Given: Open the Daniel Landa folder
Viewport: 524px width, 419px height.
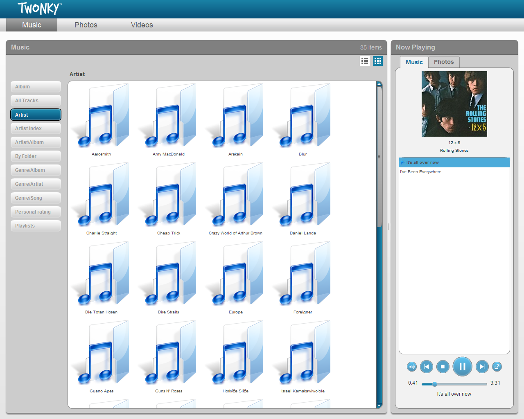Looking at the screenshot, I should pyautogui.click(x=303, y=198).
